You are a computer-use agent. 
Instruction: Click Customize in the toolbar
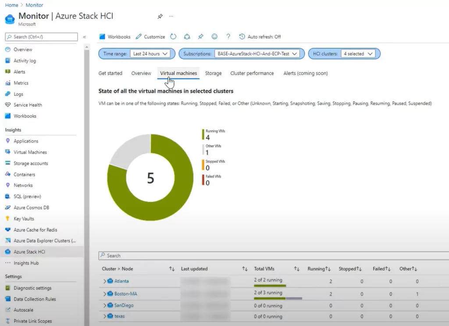click(x=150, y=37)
